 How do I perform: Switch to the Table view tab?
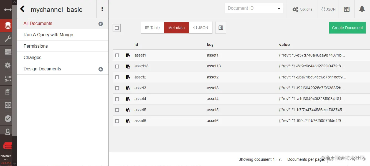[x=153, y=28]
